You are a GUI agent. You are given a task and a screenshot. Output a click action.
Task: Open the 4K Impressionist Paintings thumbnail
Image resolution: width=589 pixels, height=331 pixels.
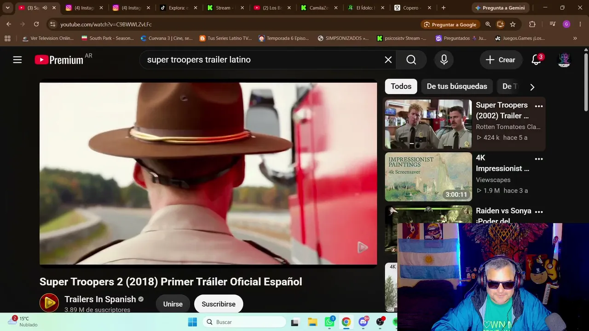(x=428, y=177)
